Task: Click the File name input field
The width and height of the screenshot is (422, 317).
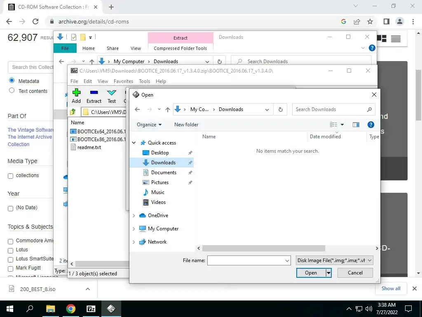Action: (x=246, y=260)
